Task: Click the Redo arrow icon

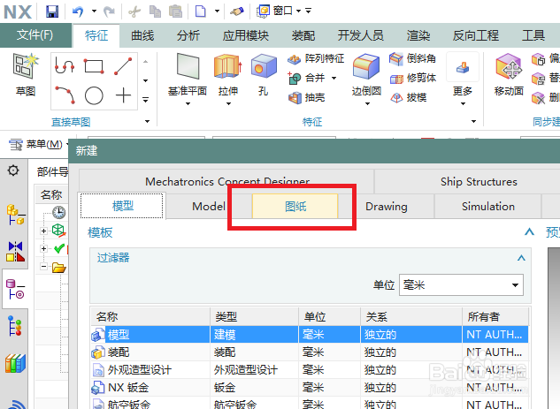Action: [x=109, y=11]
